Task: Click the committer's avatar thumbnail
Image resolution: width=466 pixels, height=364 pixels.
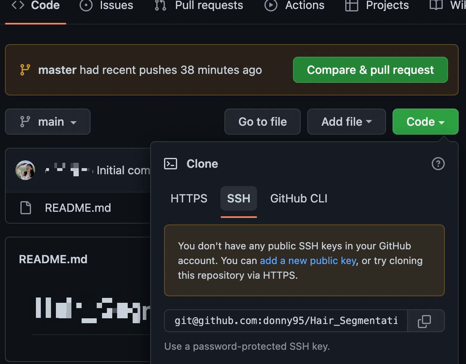Action: pos(25,170)
